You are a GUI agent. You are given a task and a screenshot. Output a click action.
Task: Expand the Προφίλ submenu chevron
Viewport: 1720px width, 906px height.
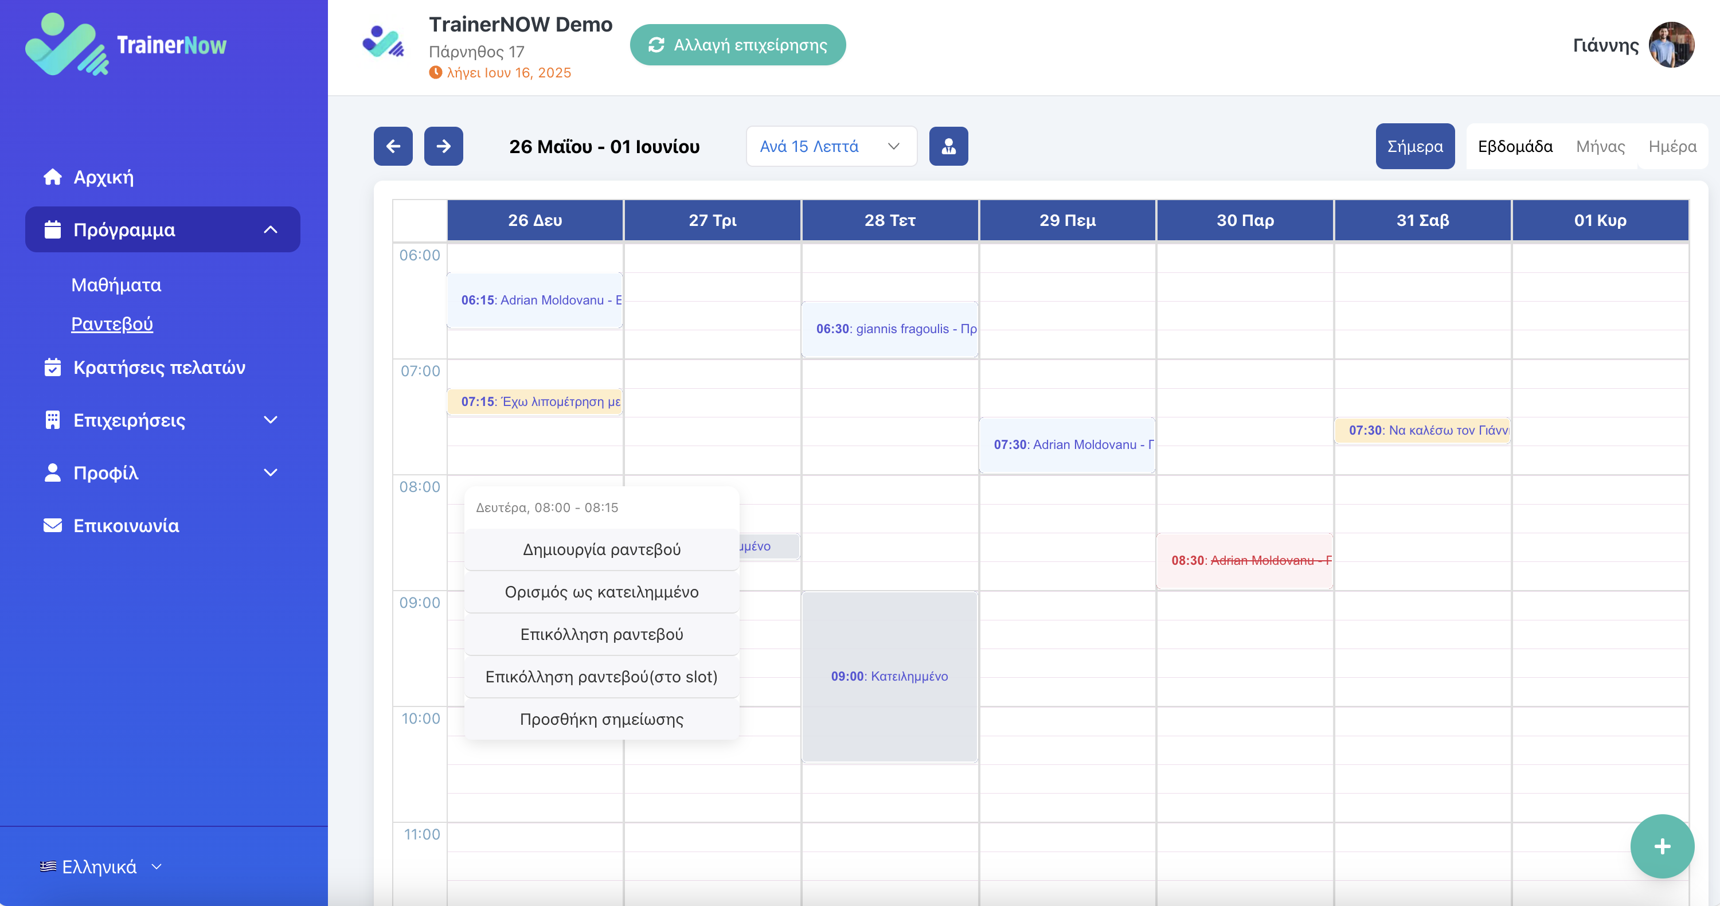tap(271, 472)
